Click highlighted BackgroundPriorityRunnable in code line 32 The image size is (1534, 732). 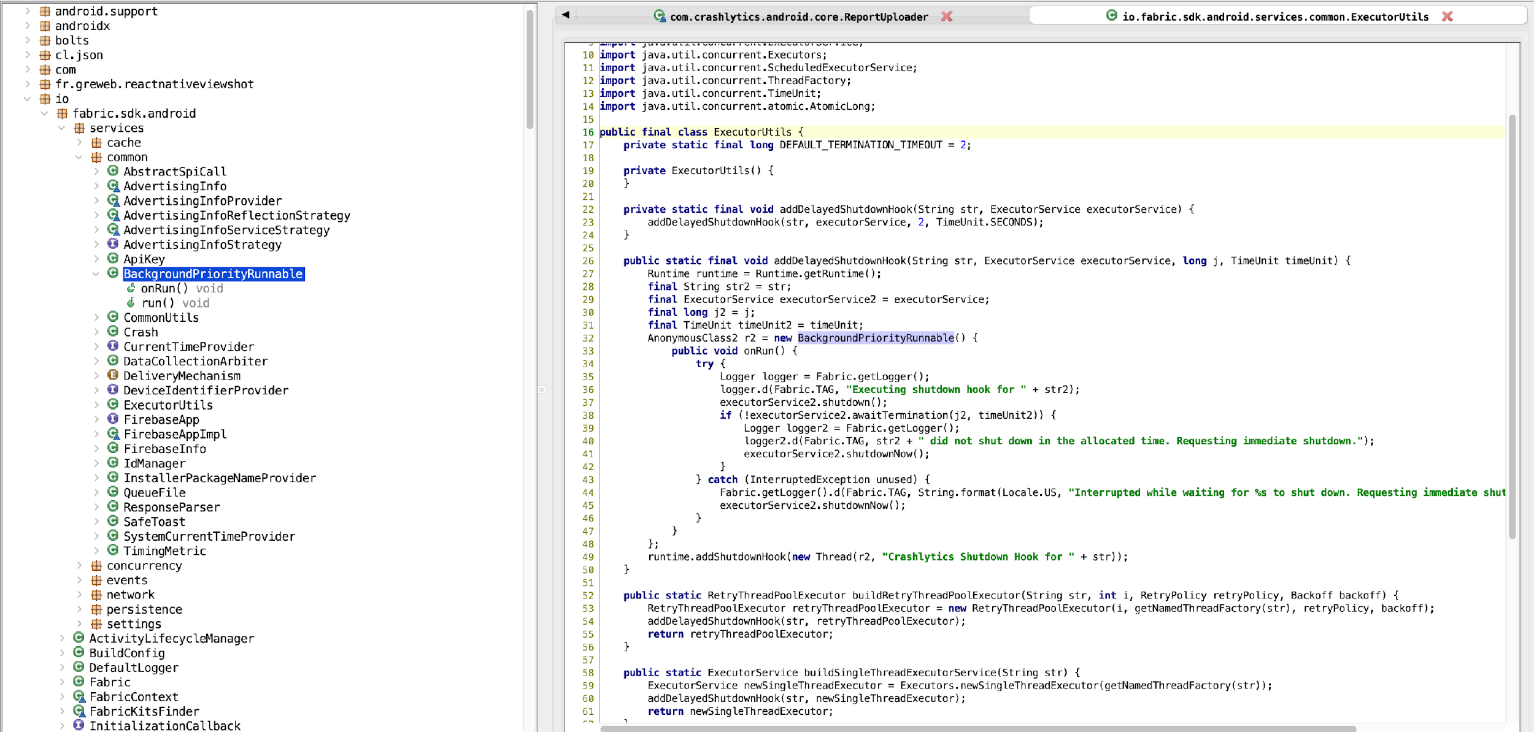(x=875, y=338)
